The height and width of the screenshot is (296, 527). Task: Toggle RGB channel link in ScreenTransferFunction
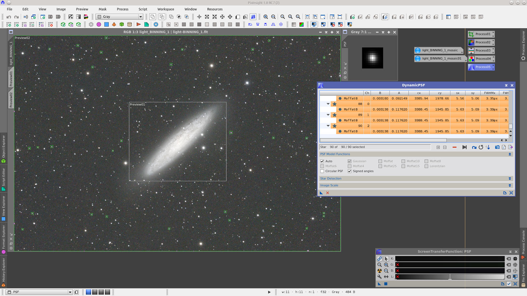(x=379, y=259)
